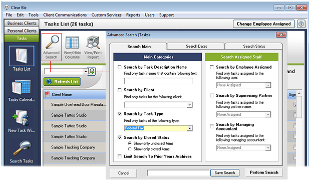Image resolution: width=311 pixels, height=181 pixels.
Task: Open the File menu
Action: tap(9, 15)
